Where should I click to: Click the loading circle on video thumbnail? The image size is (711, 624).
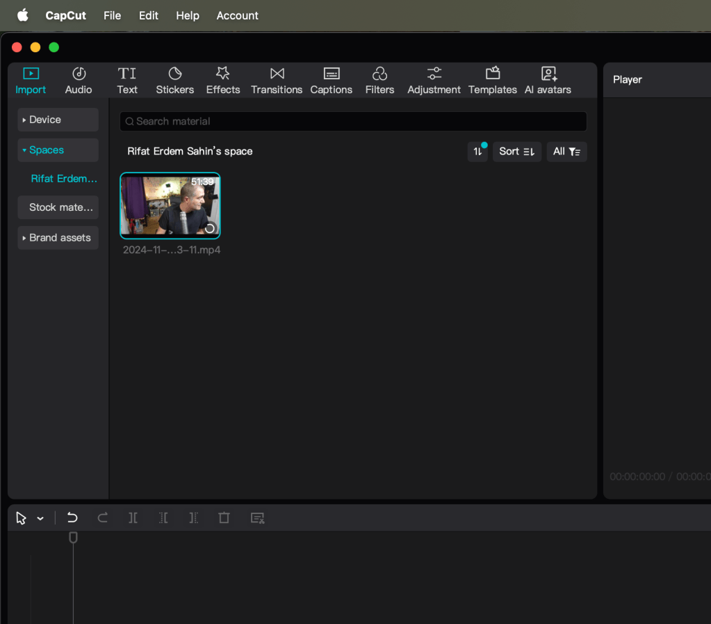210,228
